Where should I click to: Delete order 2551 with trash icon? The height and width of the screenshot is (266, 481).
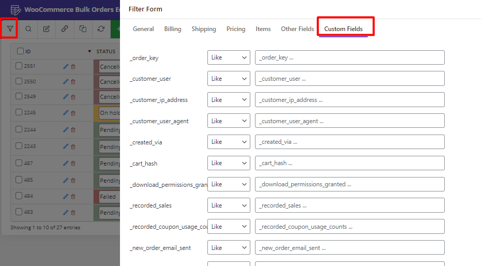click(73, 67)
